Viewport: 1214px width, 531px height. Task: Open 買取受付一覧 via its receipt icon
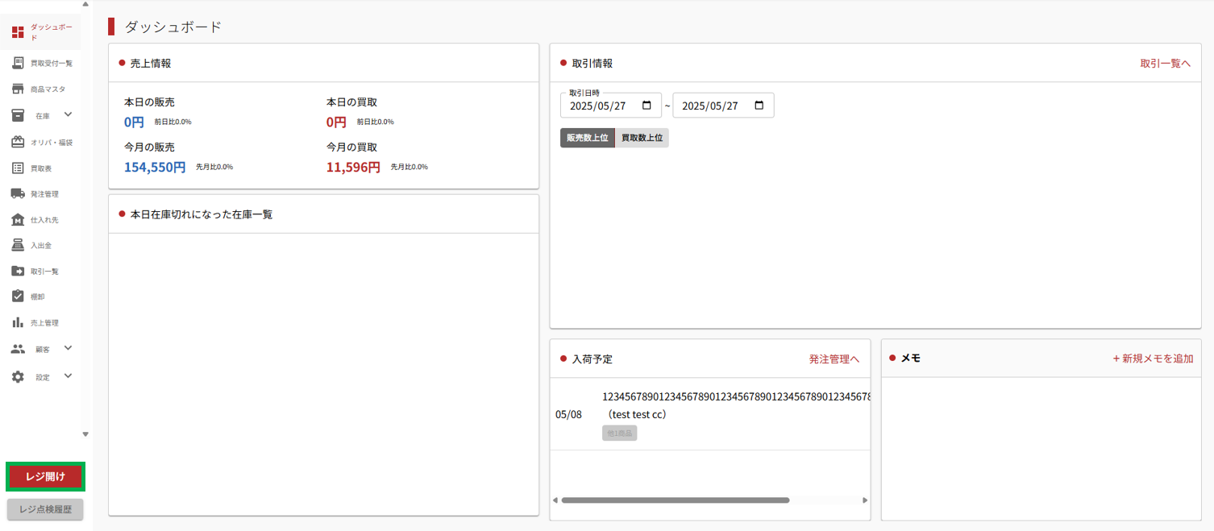[x=18, y=63]
